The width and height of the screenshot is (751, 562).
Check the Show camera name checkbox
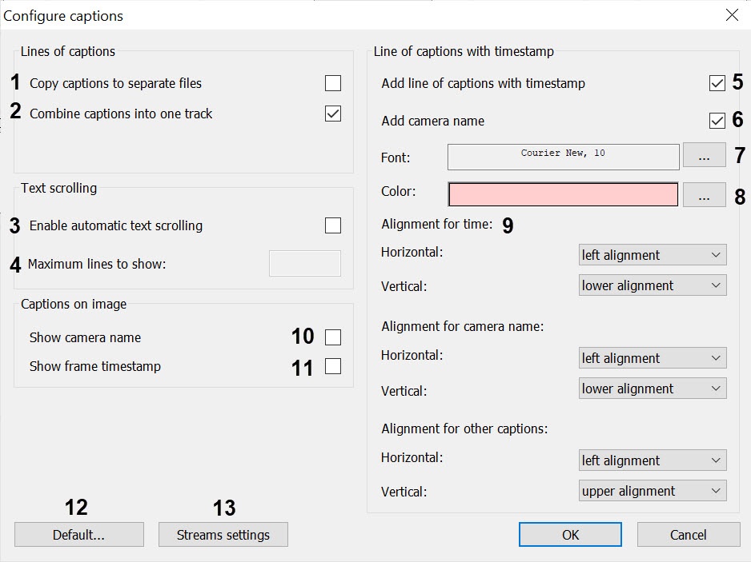(333, 337)
